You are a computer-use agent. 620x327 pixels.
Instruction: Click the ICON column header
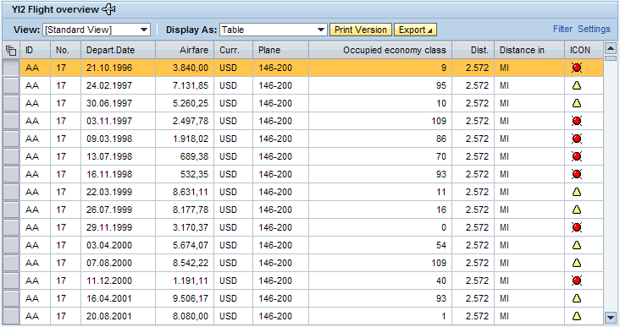click(x=584, y=50)
